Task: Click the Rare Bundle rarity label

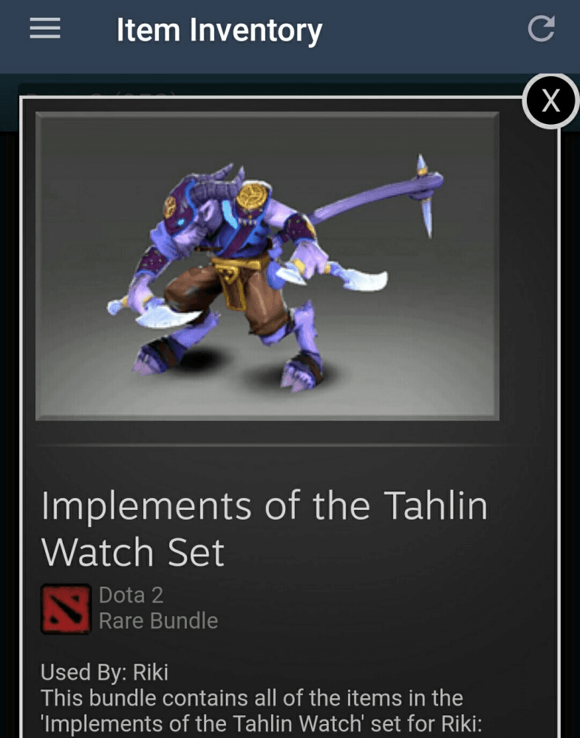Action: click(x=158, y=621)
